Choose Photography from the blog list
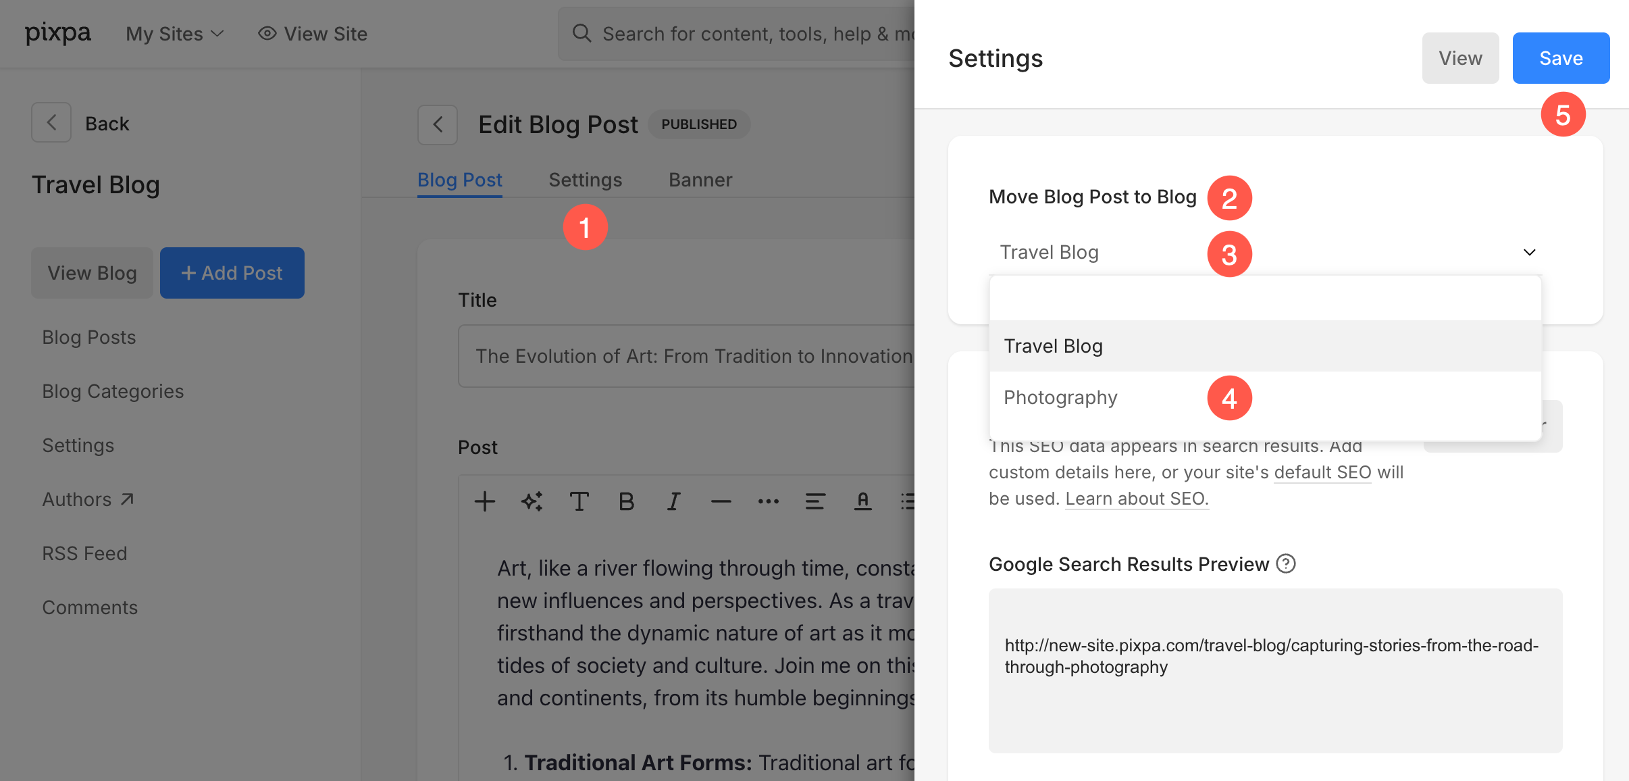This screenshot has height=781, width=1629. tap(1060, 397)
